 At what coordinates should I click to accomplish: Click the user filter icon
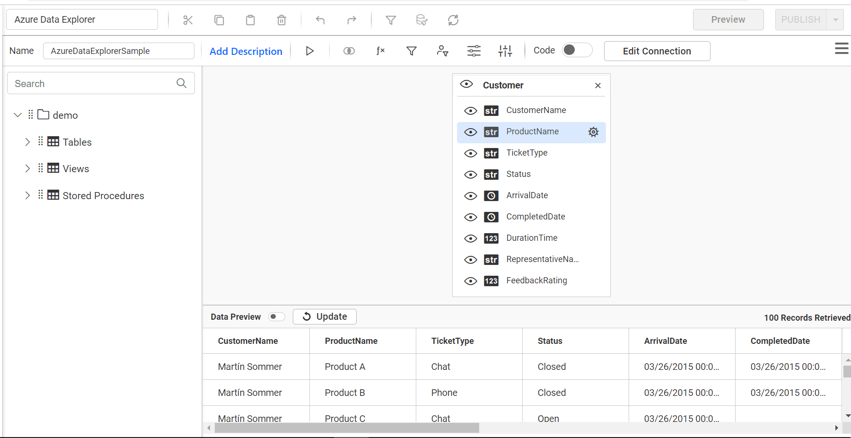pyautogui.click(x=443, y=51)
